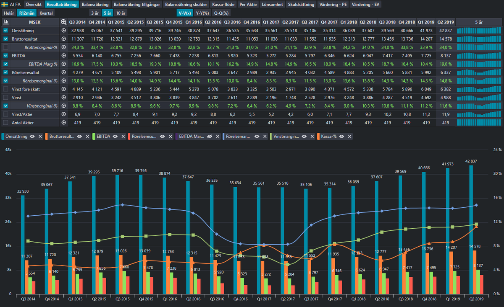Click the plus icon in the EBITDA row
Screen dimensions: 504x307
(64, 56)
